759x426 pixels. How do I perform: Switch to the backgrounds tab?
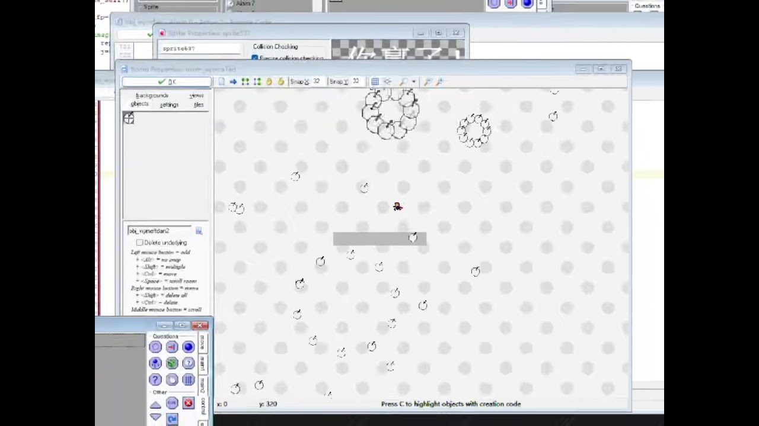click(152, 95)
